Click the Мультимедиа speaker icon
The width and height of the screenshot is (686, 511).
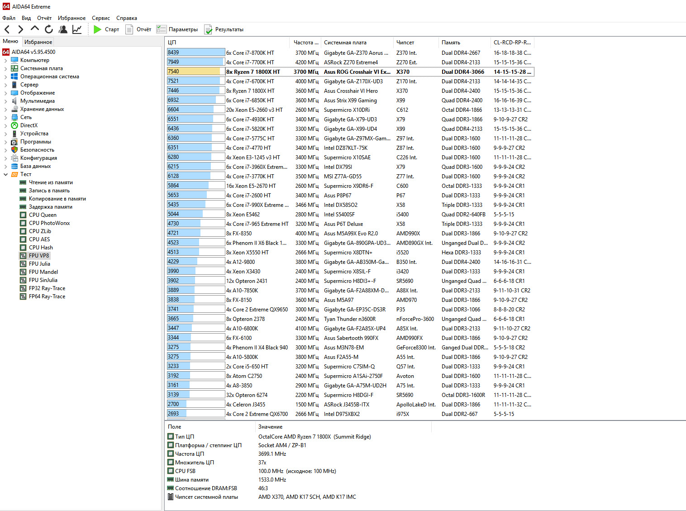[x=14, y=101]
